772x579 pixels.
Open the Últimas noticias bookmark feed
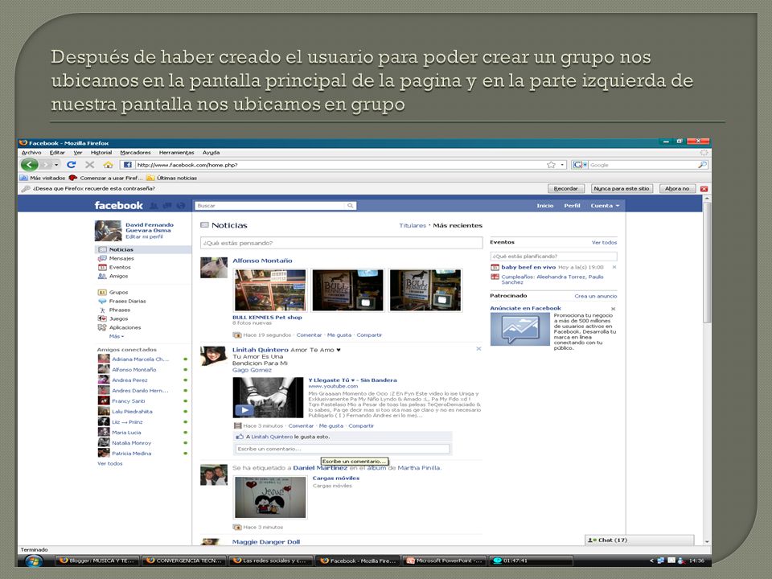172,178
